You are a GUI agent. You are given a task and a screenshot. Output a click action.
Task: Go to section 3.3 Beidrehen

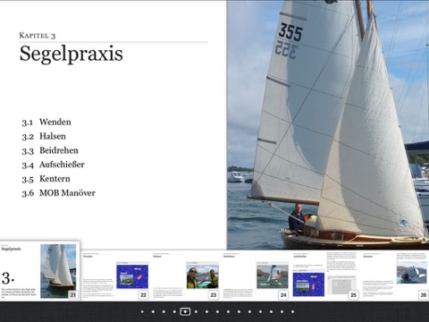50,150
